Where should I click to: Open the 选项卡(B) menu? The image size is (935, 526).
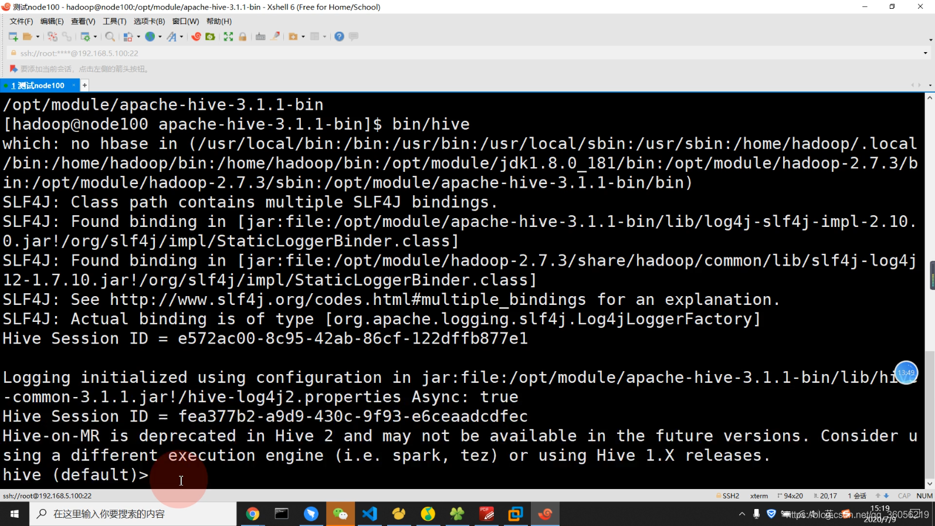click(149, 21)
